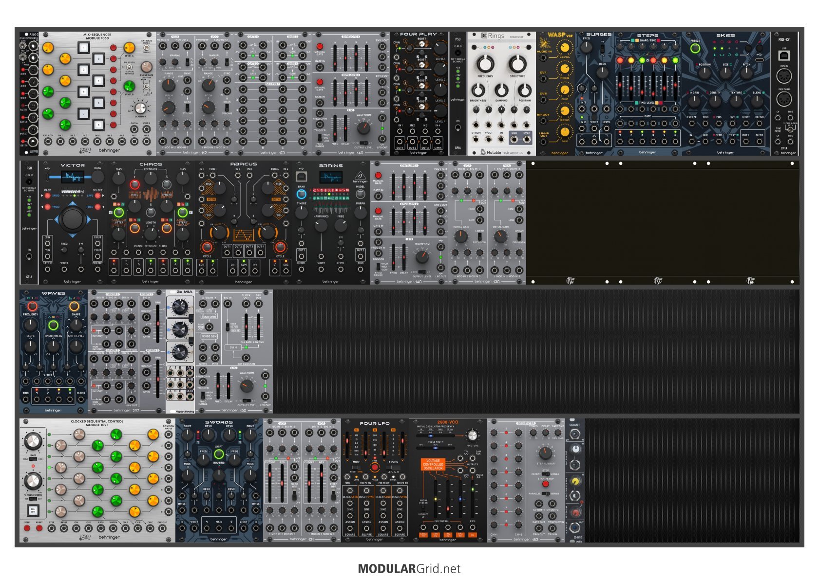Click the Step Number knob on Sequencer 182

[545, 453]
